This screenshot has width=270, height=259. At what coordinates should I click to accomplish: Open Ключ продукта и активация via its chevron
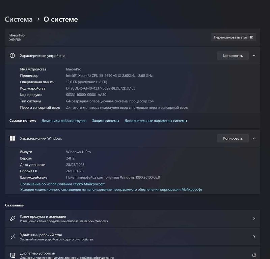click(254, 219)
